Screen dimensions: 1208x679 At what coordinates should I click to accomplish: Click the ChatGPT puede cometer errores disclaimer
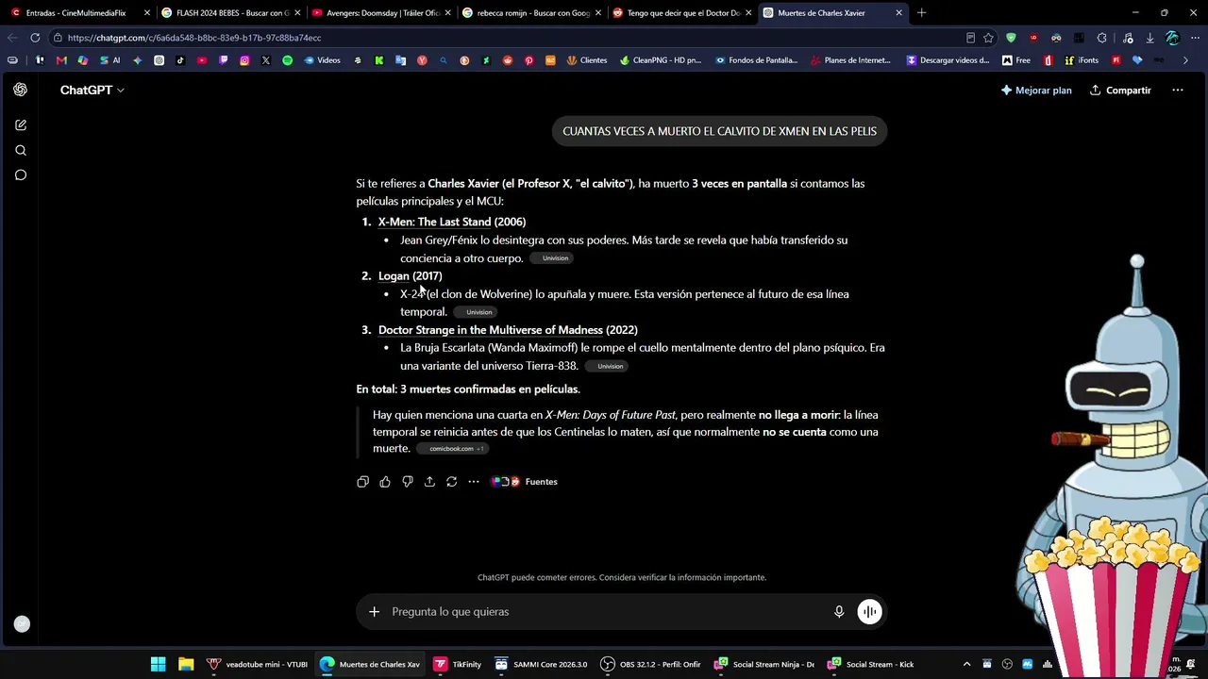coord(622,577)
